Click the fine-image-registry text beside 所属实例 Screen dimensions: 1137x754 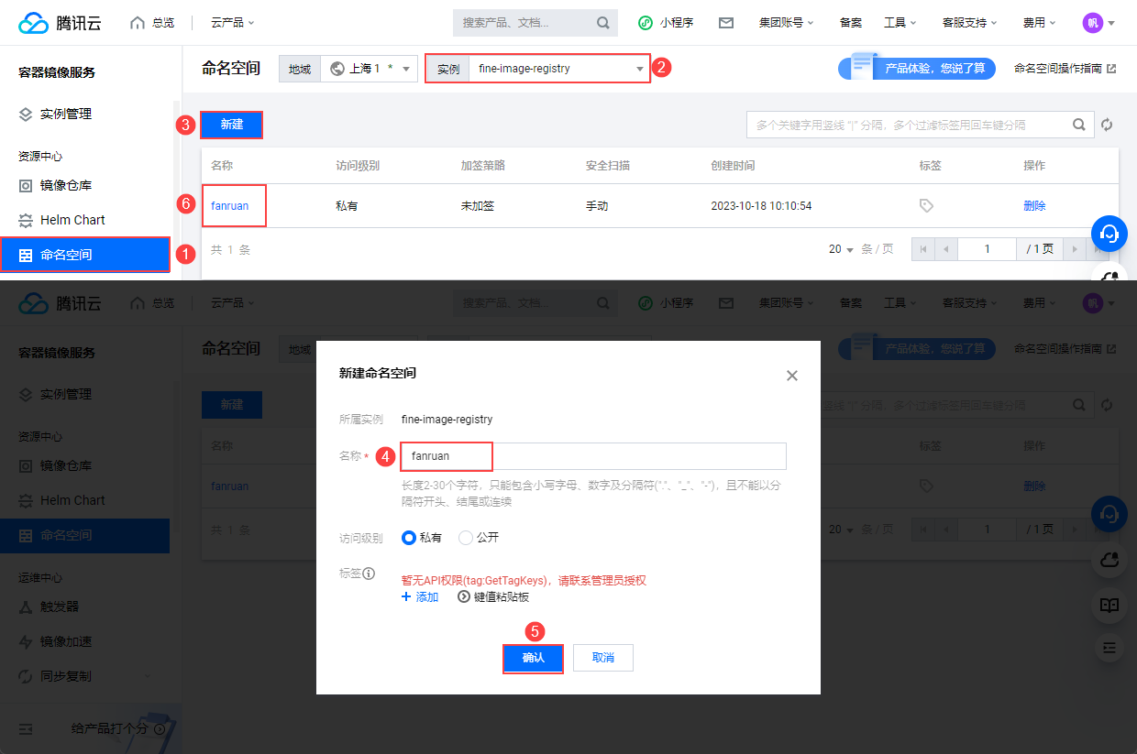(x=447, y=420)
